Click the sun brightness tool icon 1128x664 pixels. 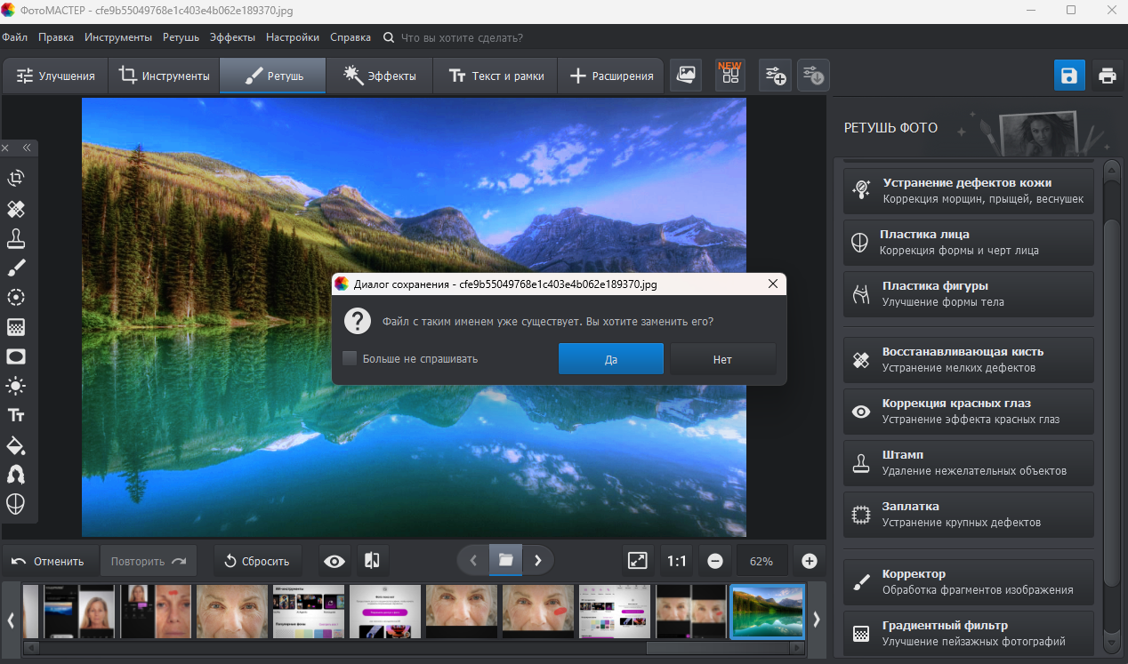pyautogui.click(x=16, y=386)
